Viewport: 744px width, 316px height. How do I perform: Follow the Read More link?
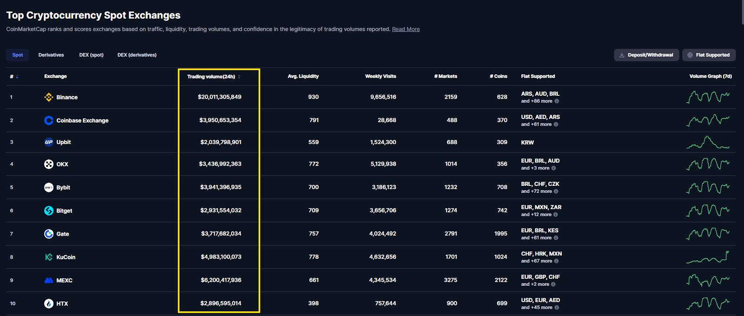pyautogui.click(x=405, y=29)
